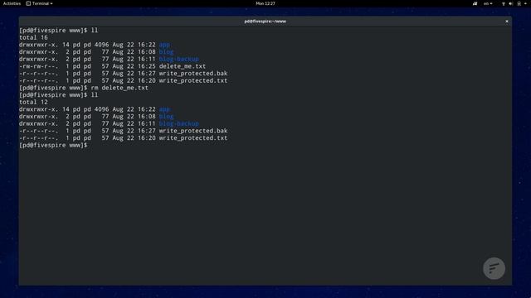Click write_protected.txt under total 12
Screen dimensions: 531x298
(x=193, y=138)
